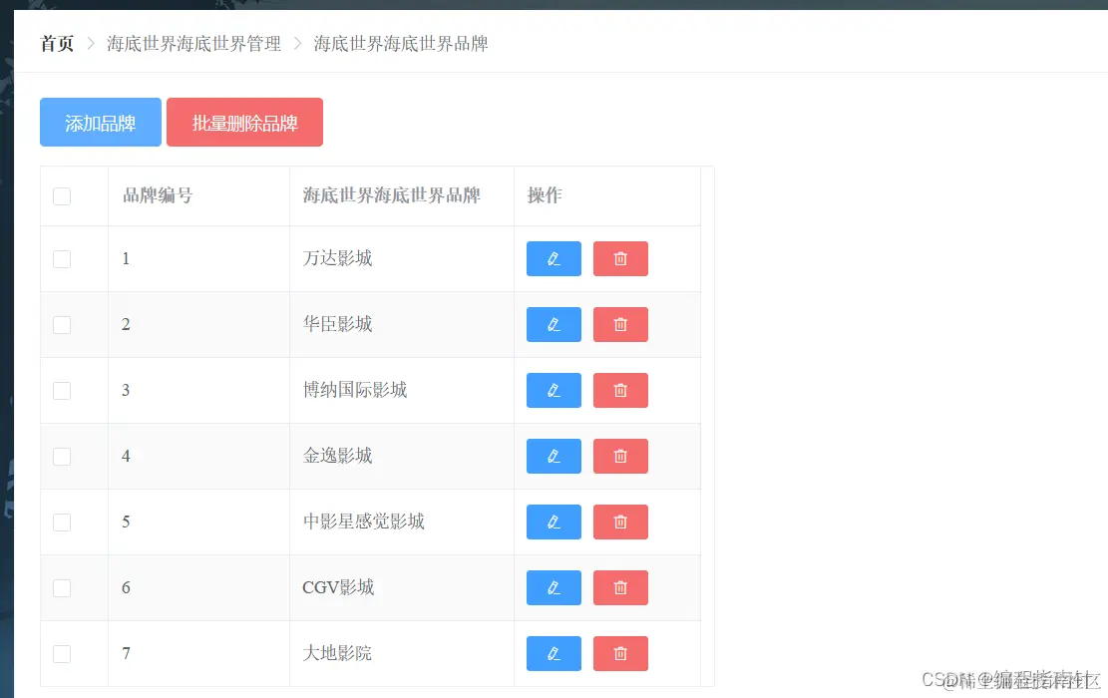The image size is (1108, 698).
Task: Check the CGV影城 row checkbox
Action: [62, 587]
